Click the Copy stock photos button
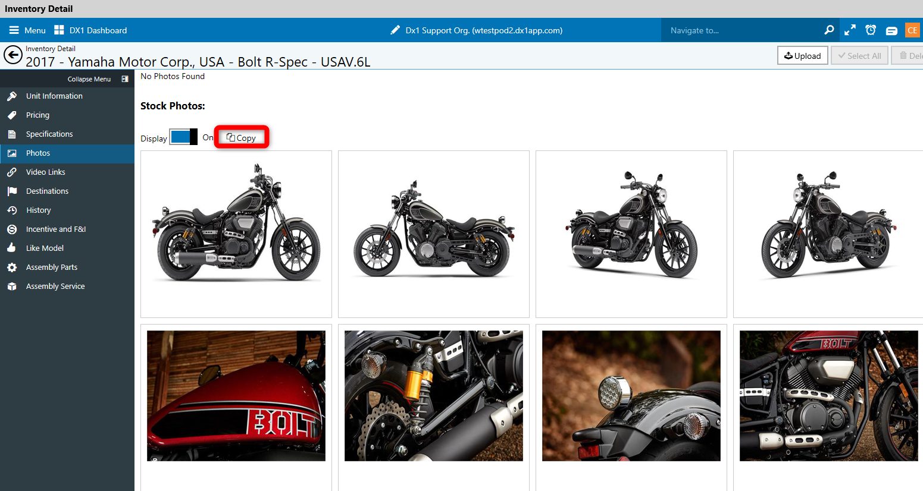Viewport: 923px width, 491px height. click(242, 137)
